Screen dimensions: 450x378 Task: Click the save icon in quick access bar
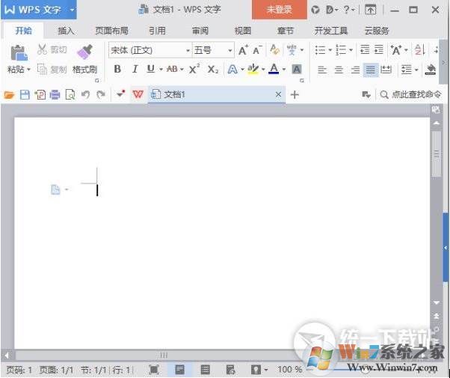[x=24, y=95]
